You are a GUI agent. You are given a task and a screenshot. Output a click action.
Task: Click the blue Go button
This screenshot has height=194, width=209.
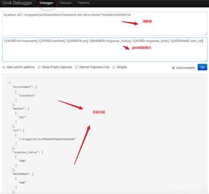[x=202, y=67]
